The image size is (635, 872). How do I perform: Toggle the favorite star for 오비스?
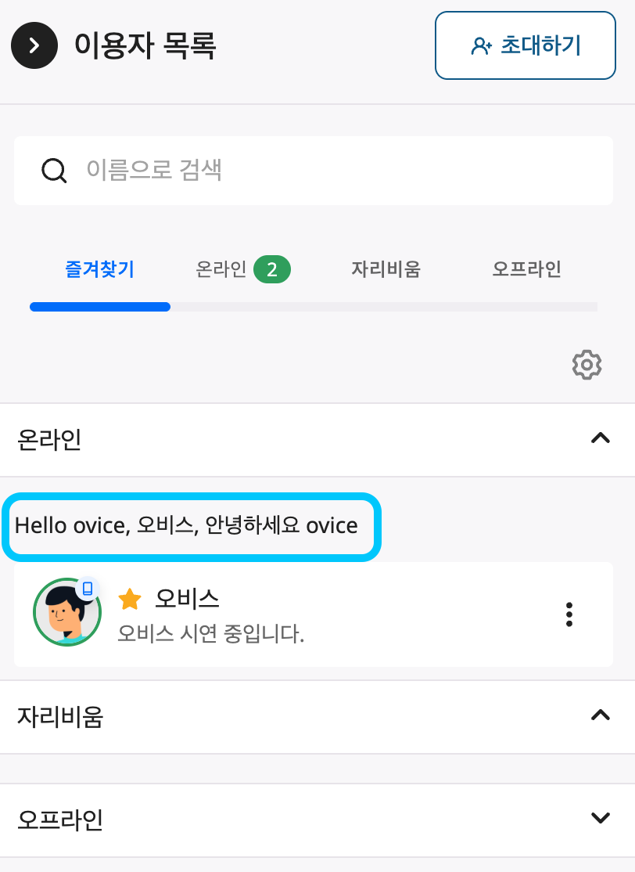tap(130, 600)
